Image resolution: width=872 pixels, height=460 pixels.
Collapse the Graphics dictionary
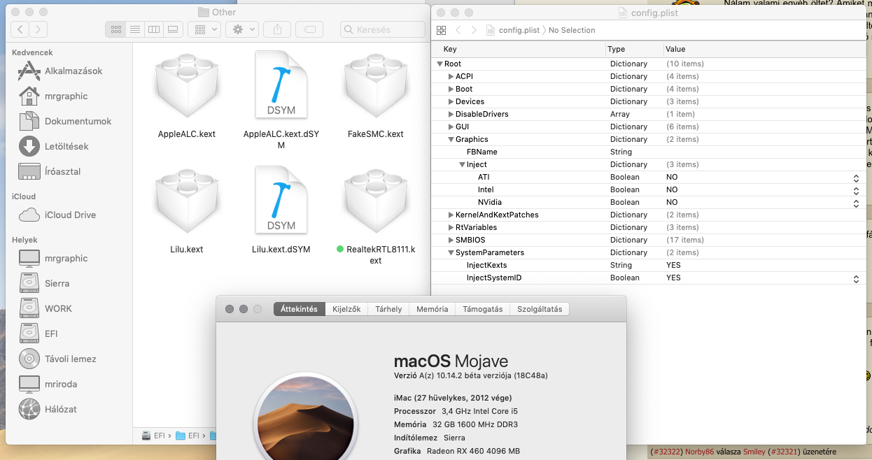coord(451,139)
